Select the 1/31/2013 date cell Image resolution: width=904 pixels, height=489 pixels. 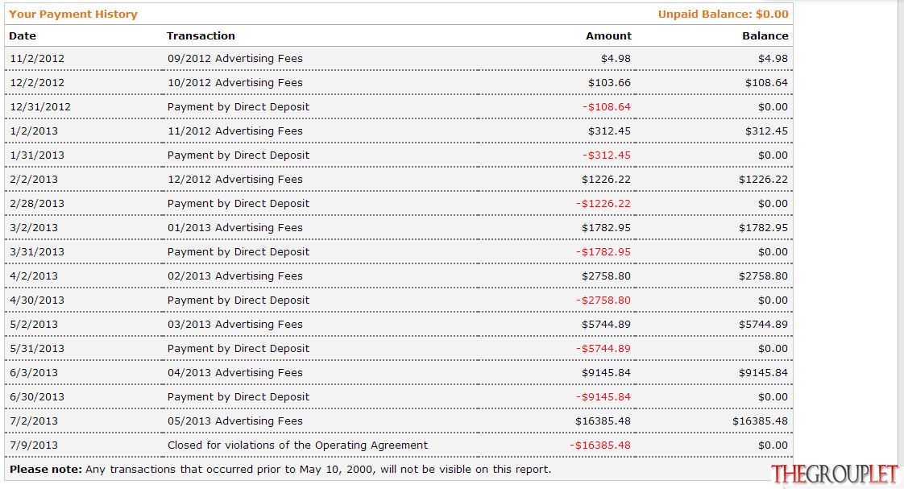point(37,155)
